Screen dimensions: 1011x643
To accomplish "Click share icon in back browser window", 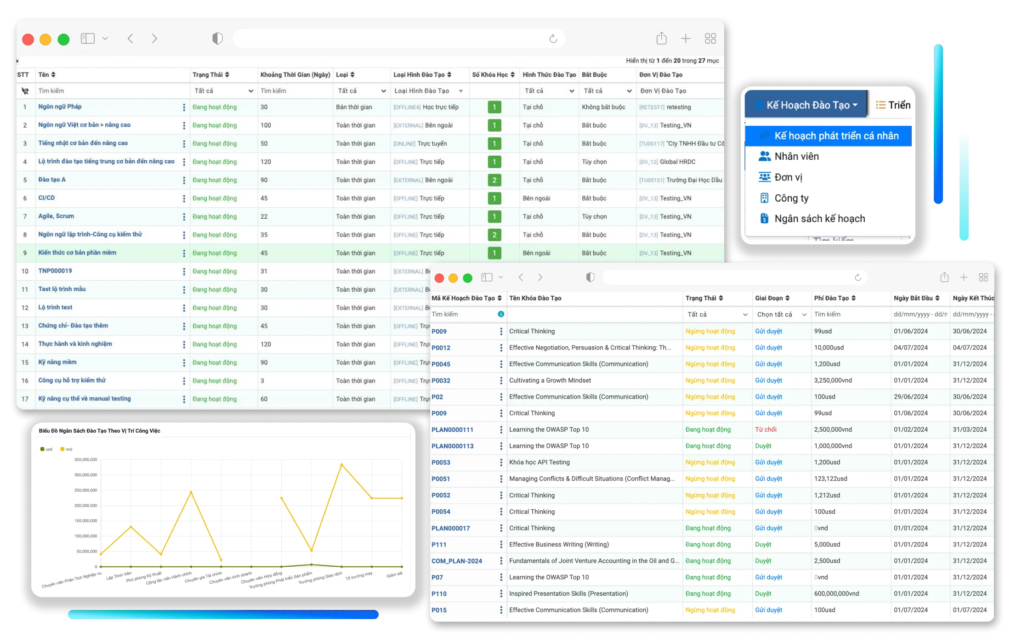I will (661, 38).
